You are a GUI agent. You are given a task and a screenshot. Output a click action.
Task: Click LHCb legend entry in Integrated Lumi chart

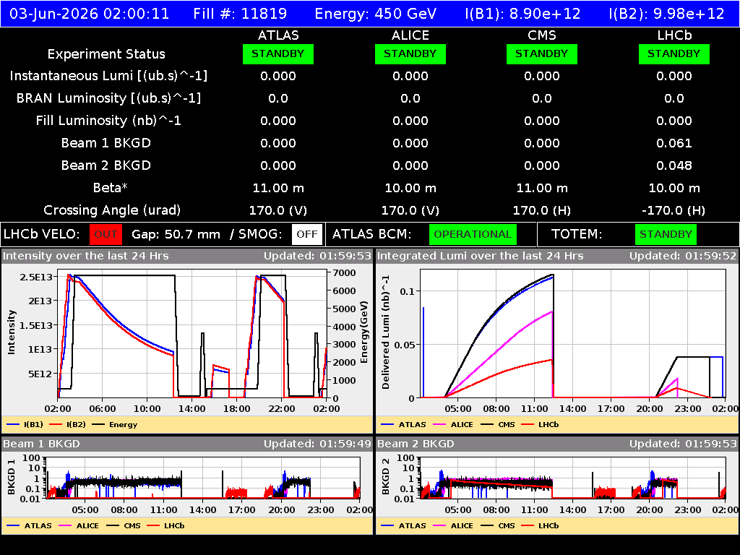pyautogui.click(x=541, y=425)
